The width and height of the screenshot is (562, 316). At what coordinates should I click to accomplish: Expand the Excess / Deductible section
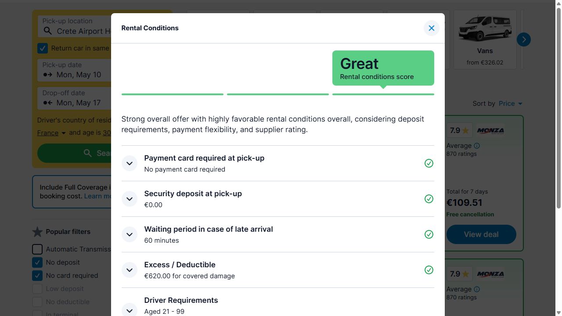tap(130, 270)
